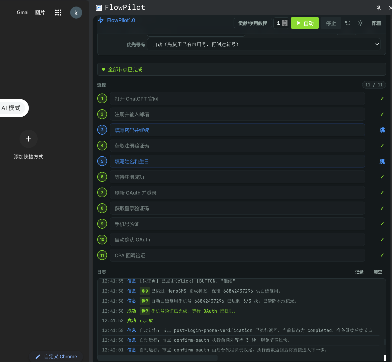Click the checkmark for CPA 回调验证
The height and width of the screenshot is (362, 392).
tap(382, 255)
